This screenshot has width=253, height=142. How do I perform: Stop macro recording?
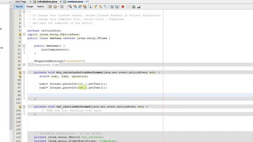[128, 7]
